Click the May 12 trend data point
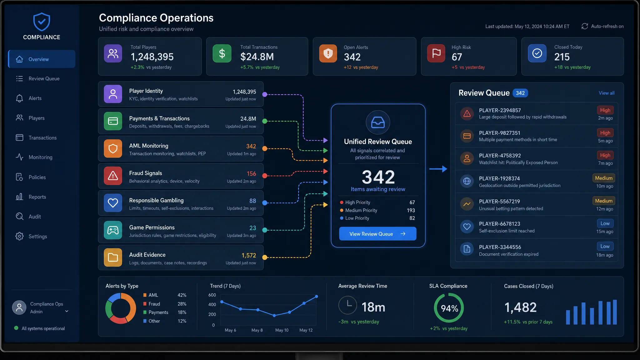Viewport: 640px width, 360px height. (316, 296)
